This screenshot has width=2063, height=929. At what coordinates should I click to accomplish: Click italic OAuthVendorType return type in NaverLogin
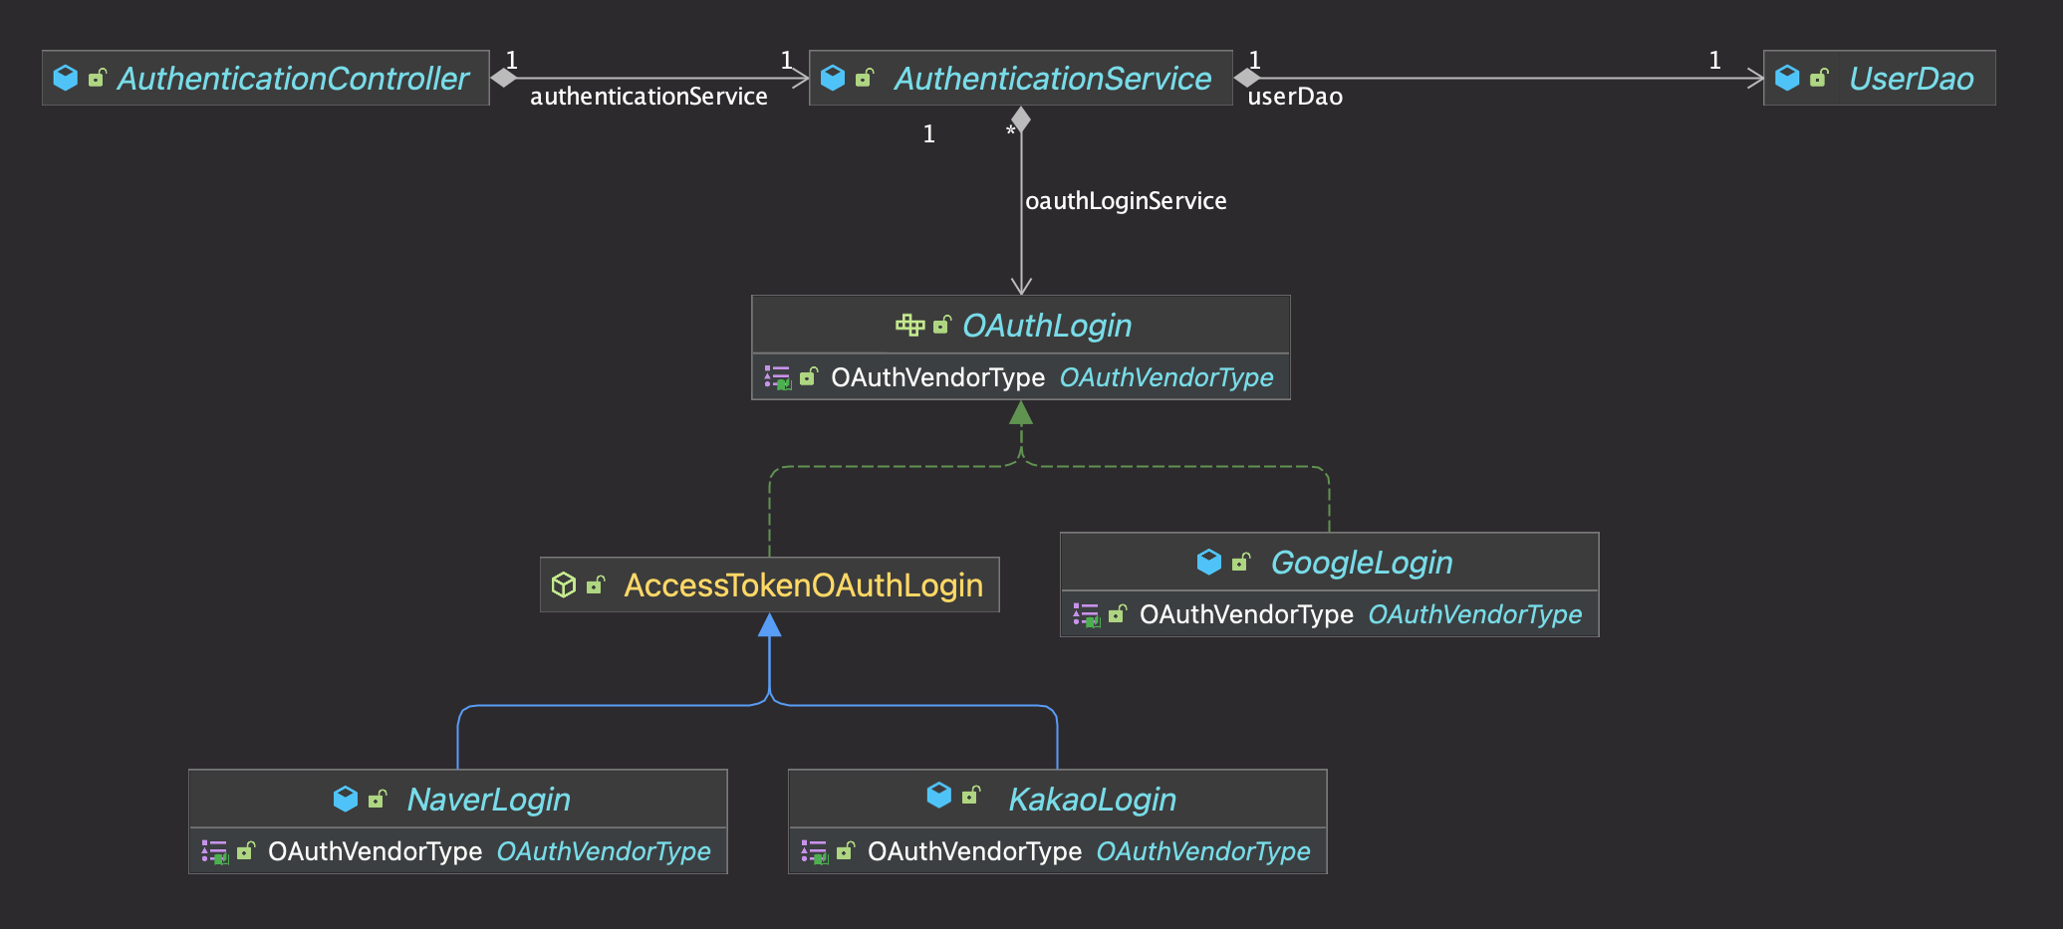coord(604,851)
